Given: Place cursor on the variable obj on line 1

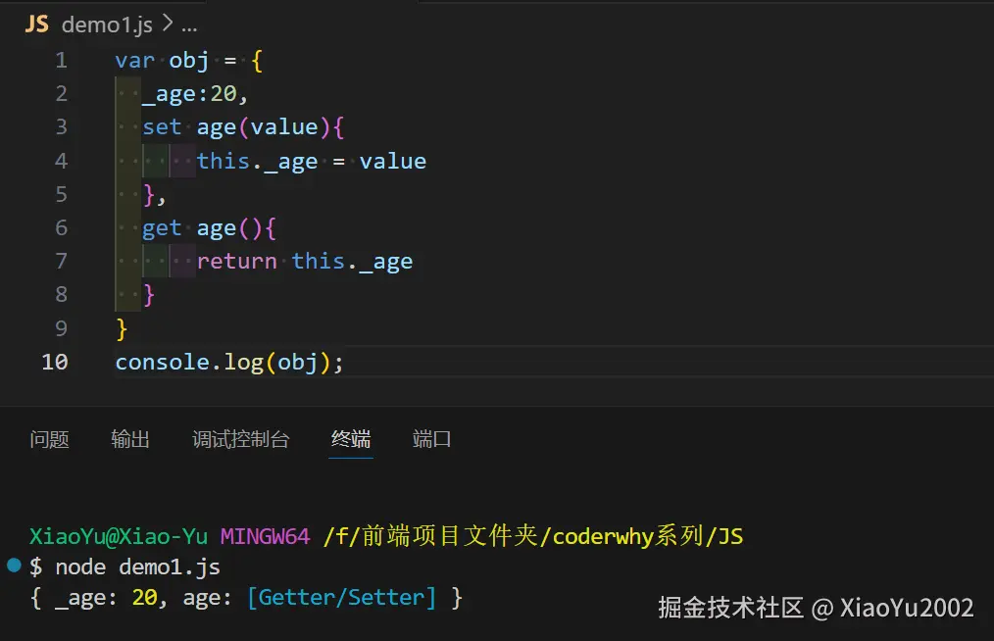Looking at the screenshot, I should click(186, 60).
